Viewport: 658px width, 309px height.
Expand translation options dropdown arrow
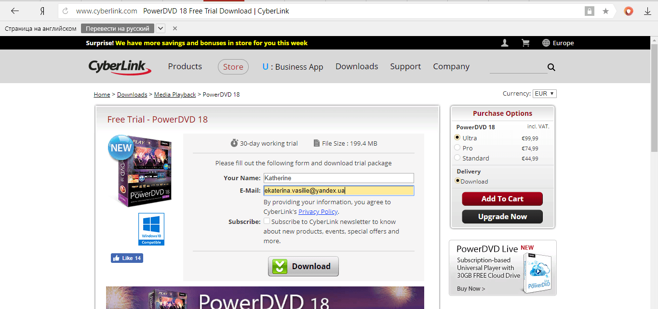click(x=161, y=28)
